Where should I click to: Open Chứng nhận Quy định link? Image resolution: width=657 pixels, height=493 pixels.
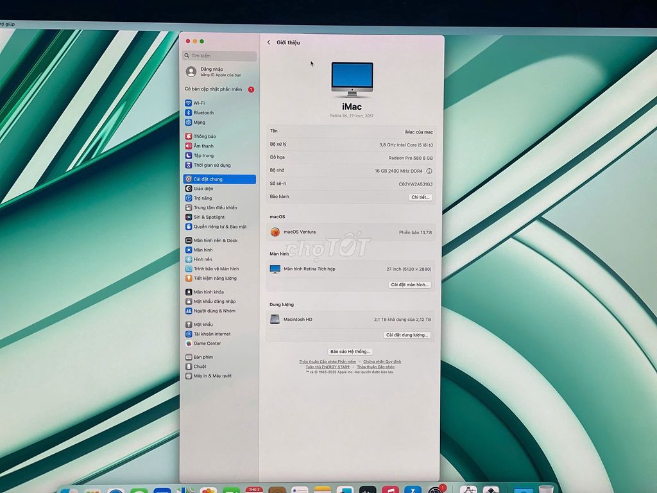click(382, 361)
